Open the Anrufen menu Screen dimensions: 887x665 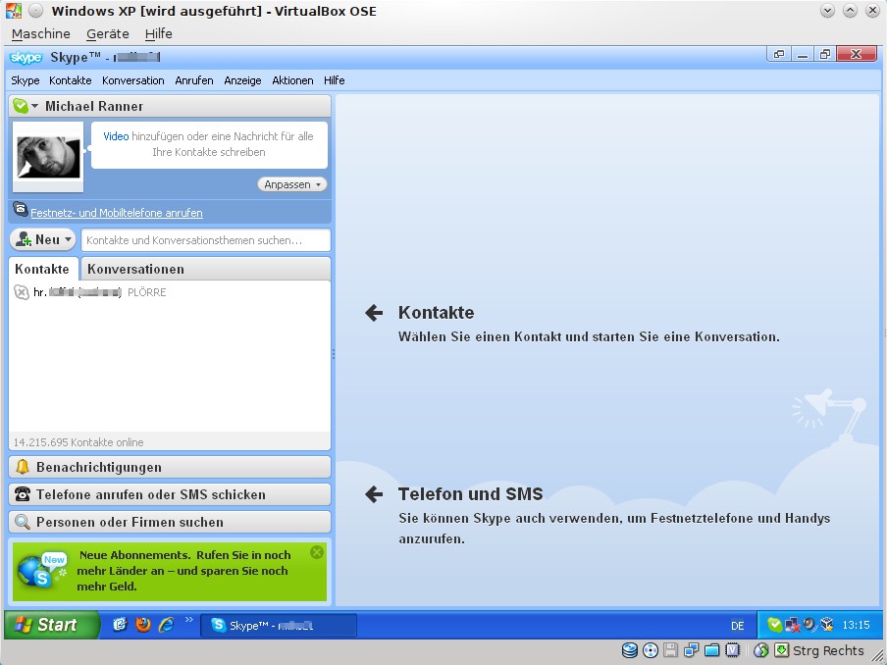pyautogui.click(x=194, y=80)
